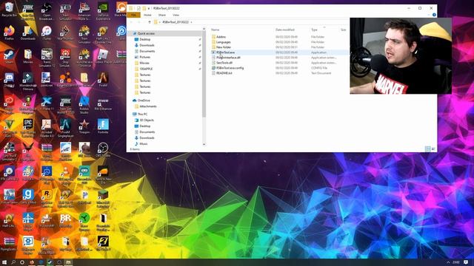Screen dimensions: 474x266
Task: Open the Action Center notification button
Action: 466,262
